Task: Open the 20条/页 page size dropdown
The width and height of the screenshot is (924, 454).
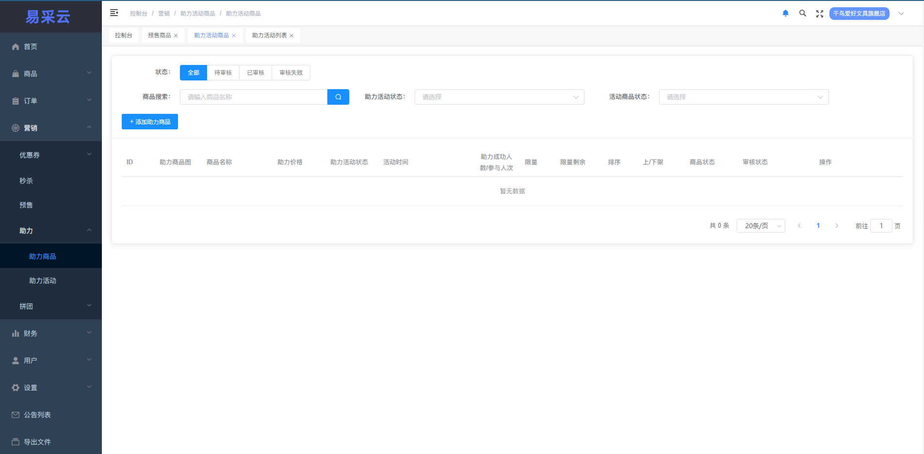Action: 760,225
